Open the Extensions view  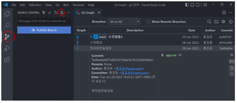[x=7, y=60]
